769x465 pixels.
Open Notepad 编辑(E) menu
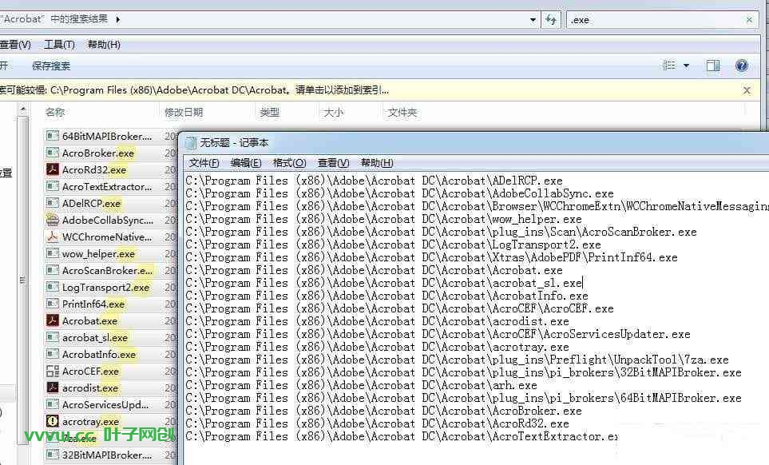(246, 163)
